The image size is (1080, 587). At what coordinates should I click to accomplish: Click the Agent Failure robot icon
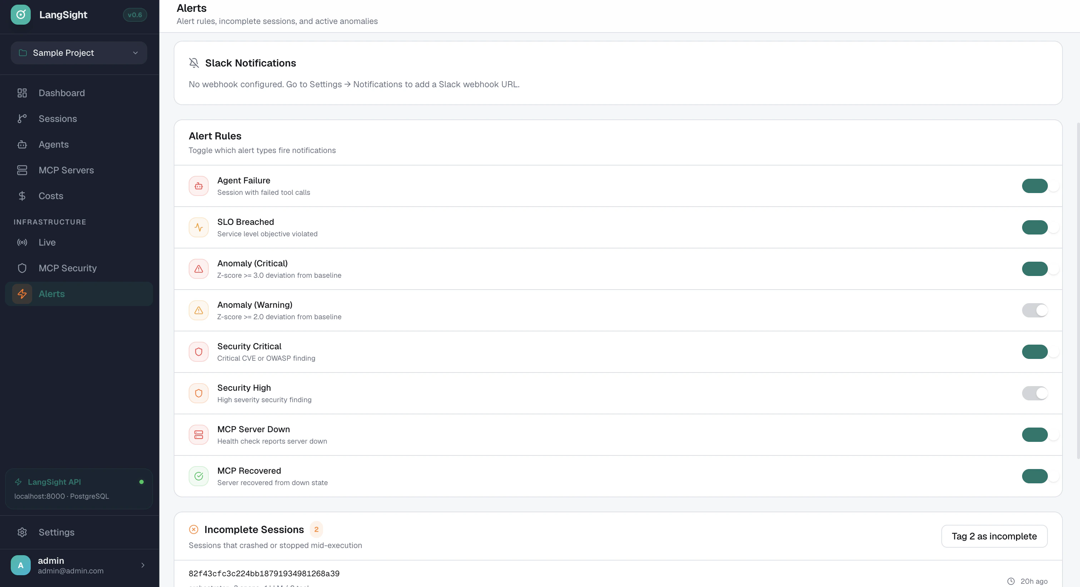point(199,186)
